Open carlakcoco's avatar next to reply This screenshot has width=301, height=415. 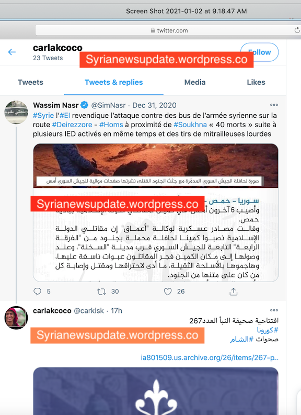[x=16, y=317]
